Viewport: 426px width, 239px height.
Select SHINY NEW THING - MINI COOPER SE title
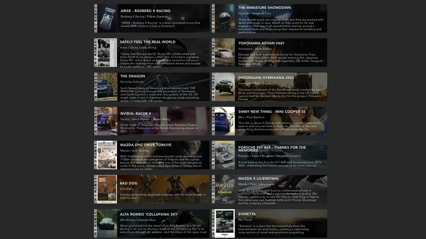click(x=272, y=112)
